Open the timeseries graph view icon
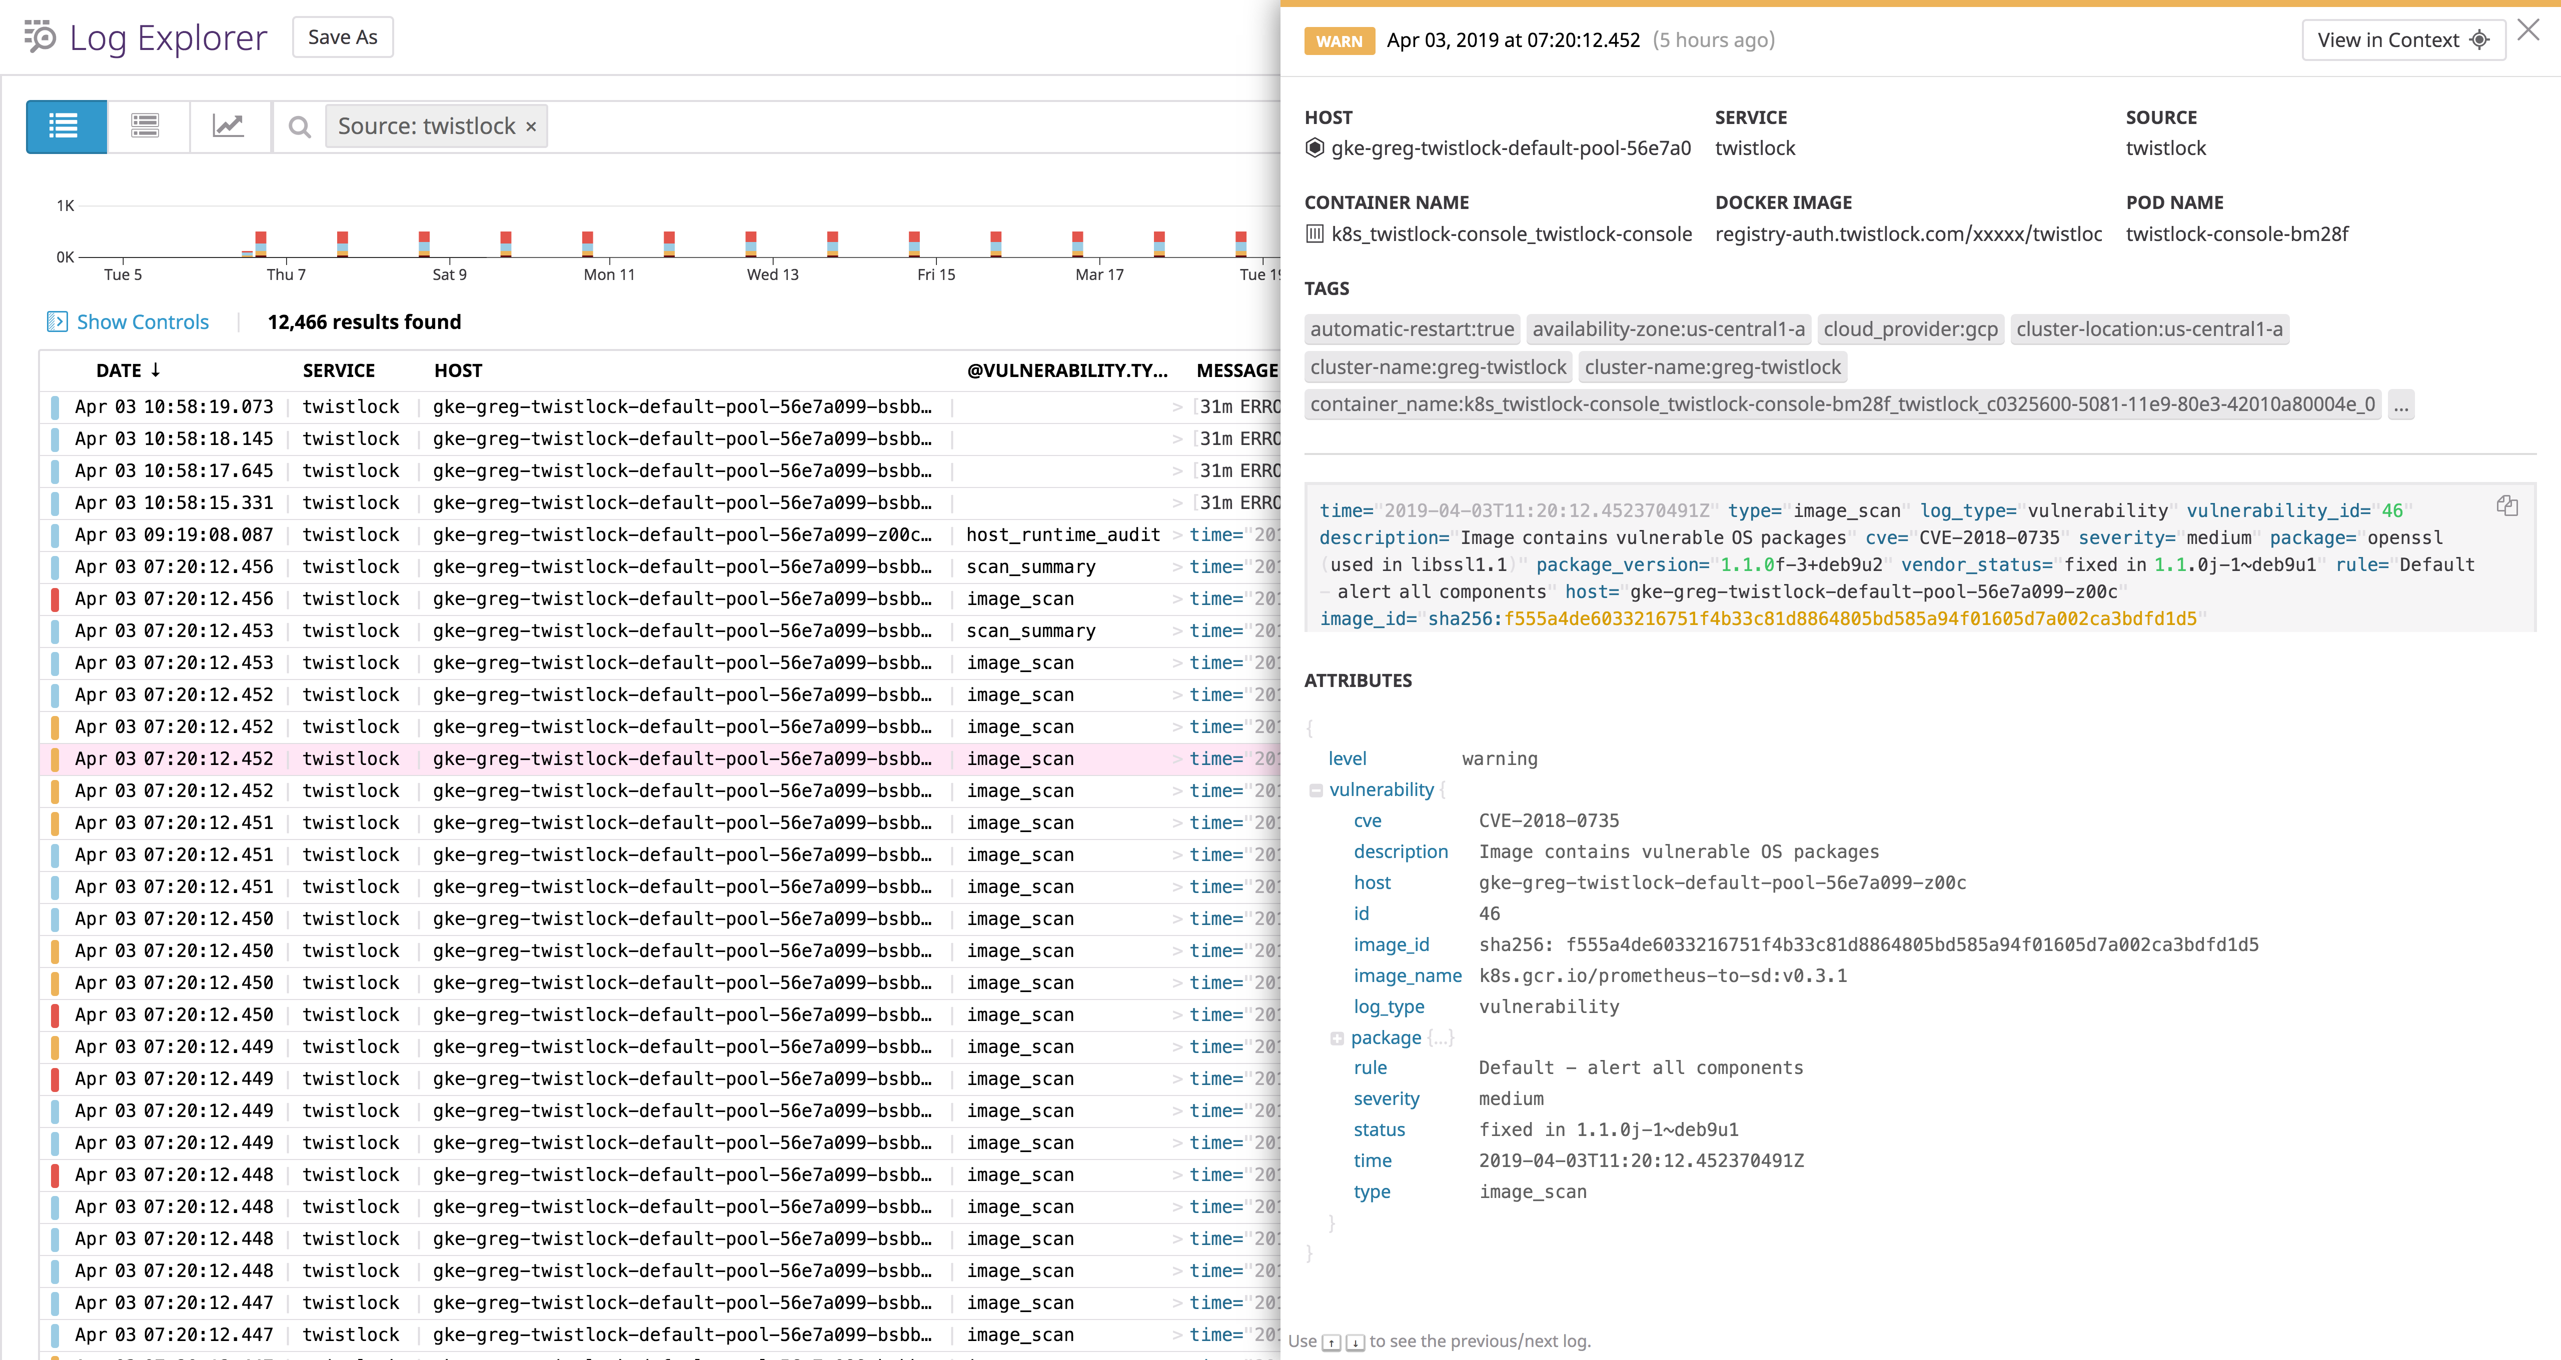Viewport: 2561px width, 1360px height. click(230, 126)
